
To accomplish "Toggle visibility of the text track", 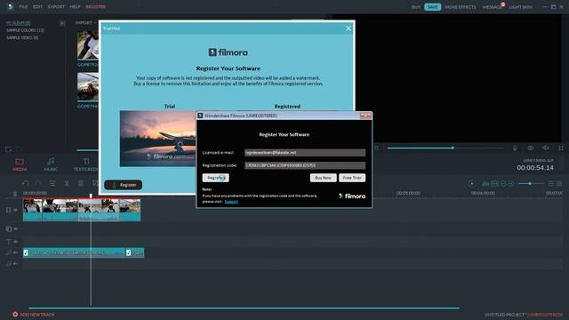I will 16,242.
